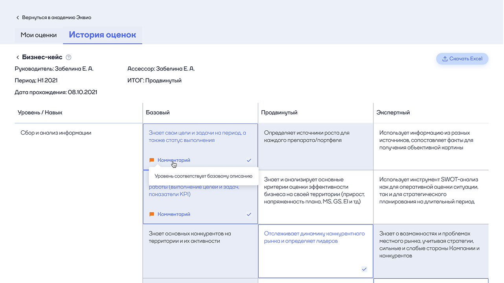Click the Руководитель: Забелина Е. А. text

click(x=54, y=69)
